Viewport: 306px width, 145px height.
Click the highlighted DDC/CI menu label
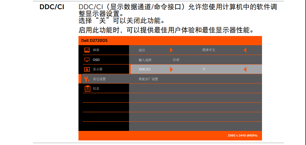pos(145,69)
